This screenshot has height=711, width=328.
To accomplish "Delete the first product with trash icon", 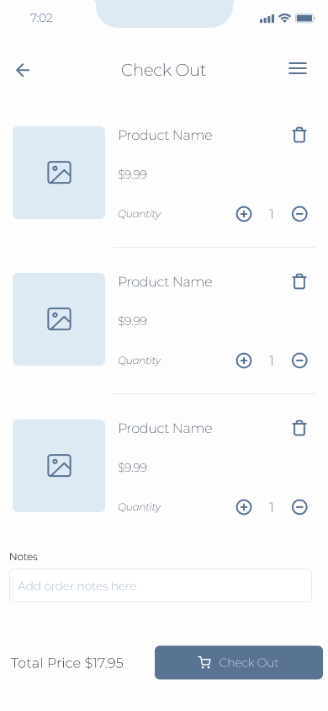I will 299,135.
